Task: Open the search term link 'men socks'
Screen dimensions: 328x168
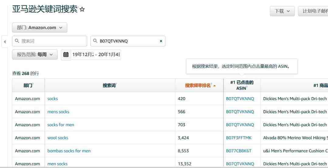Action: pyautogui.click(x=57, y=164)
